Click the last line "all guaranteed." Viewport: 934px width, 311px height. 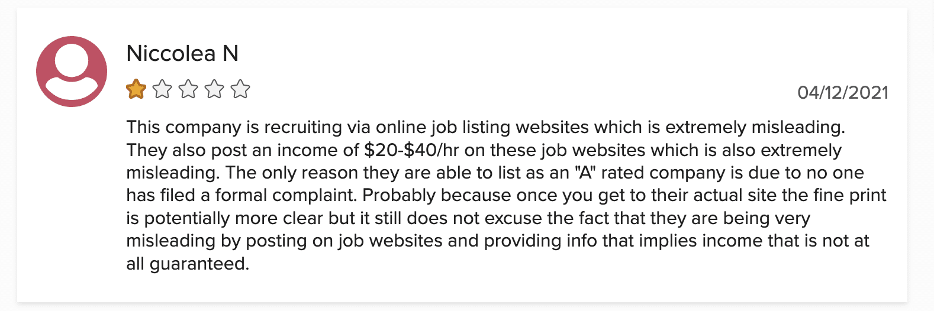tap(188, 264)
